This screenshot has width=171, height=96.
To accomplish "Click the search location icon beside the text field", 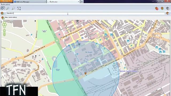I will pos(168,13).
